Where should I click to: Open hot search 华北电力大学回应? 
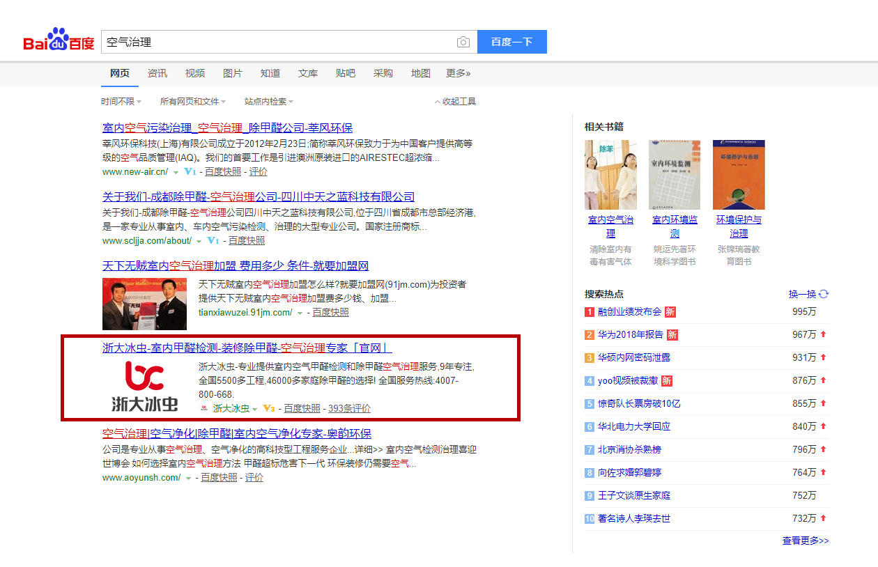point(634,426)
